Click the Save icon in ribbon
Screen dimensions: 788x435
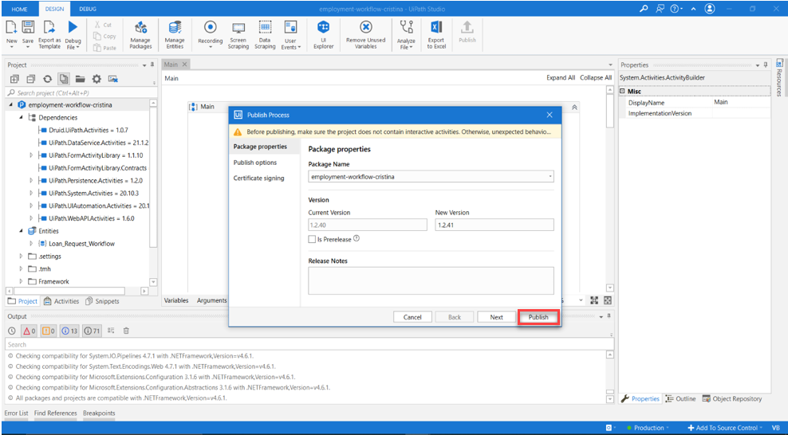pos(28,27)
